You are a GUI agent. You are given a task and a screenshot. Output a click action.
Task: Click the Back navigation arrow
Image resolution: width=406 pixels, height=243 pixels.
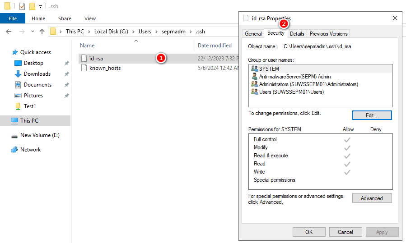point(8,32)
